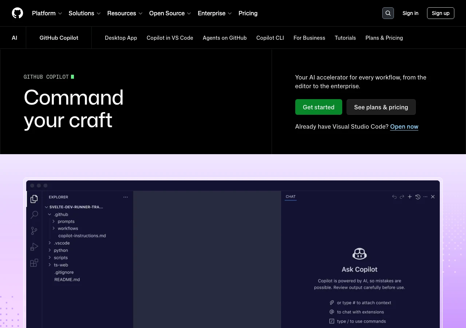Click the GitHub Copilot subnav title

coord(59,38)
